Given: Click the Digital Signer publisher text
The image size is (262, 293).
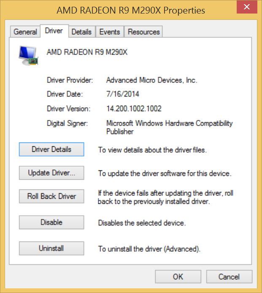Looking at the screenshot, I should coord(170,127).
